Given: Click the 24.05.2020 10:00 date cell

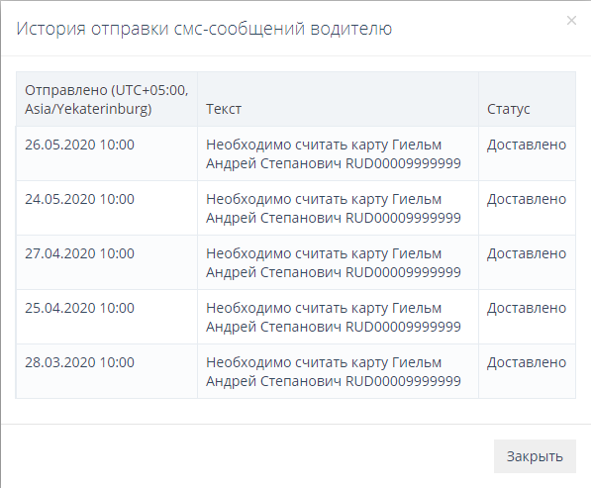Looking at the screenshot, I should [79, 199].
